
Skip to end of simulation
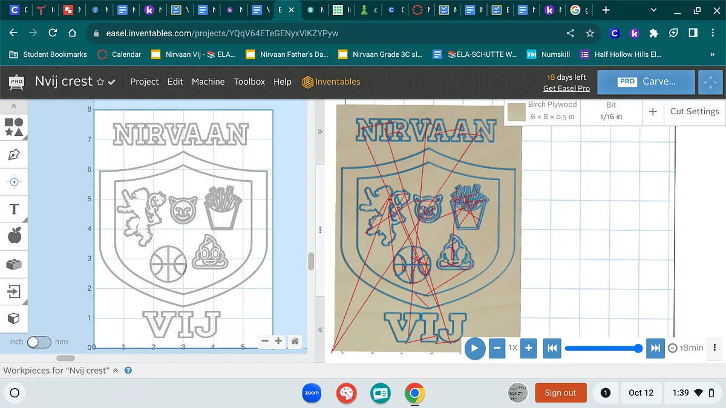pyautogui.click(x=655, y=348)
